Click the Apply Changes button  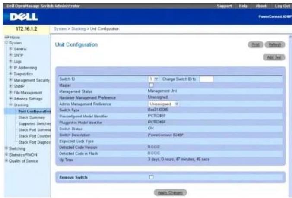170,192
